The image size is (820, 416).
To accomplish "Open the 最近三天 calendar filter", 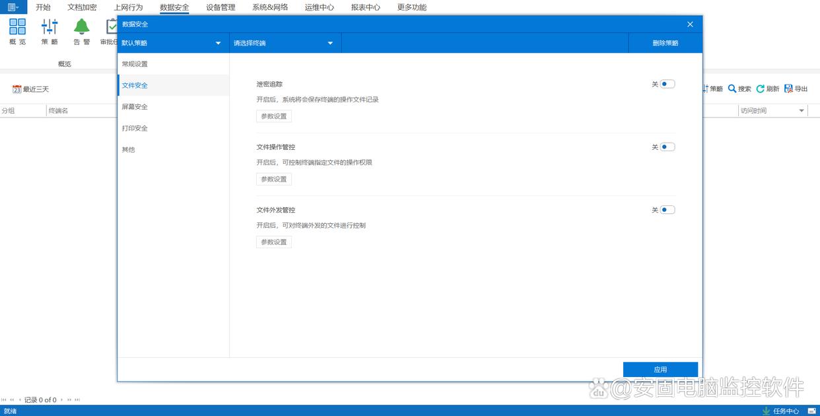I will pyautogui.click(x=17, y=89).
